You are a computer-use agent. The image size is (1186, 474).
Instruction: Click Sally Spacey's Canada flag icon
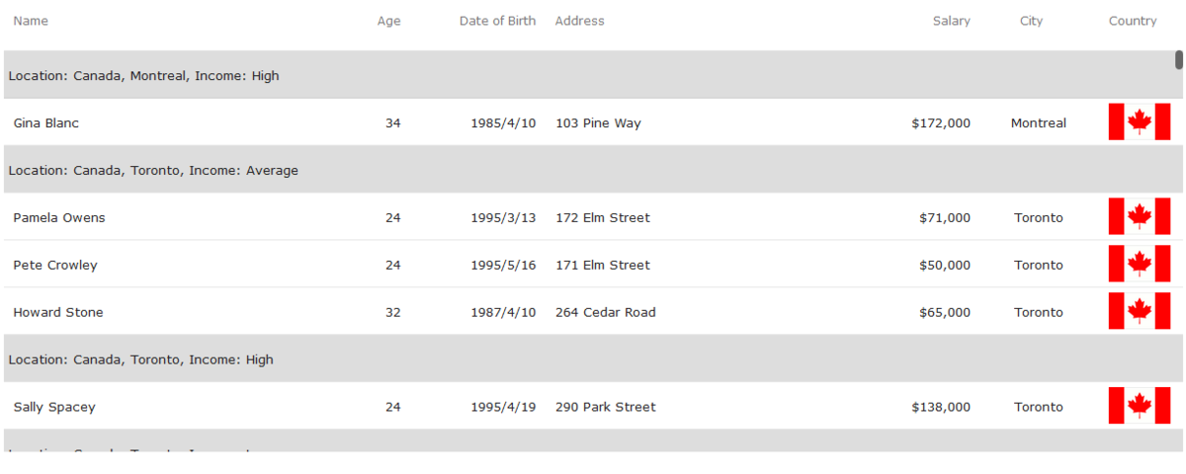click(x=1139, y=406)
